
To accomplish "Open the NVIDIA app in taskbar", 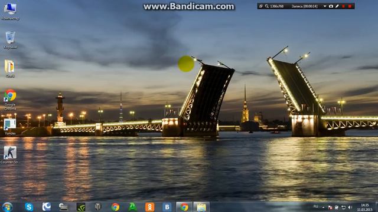I will click(x=81, y=207).
